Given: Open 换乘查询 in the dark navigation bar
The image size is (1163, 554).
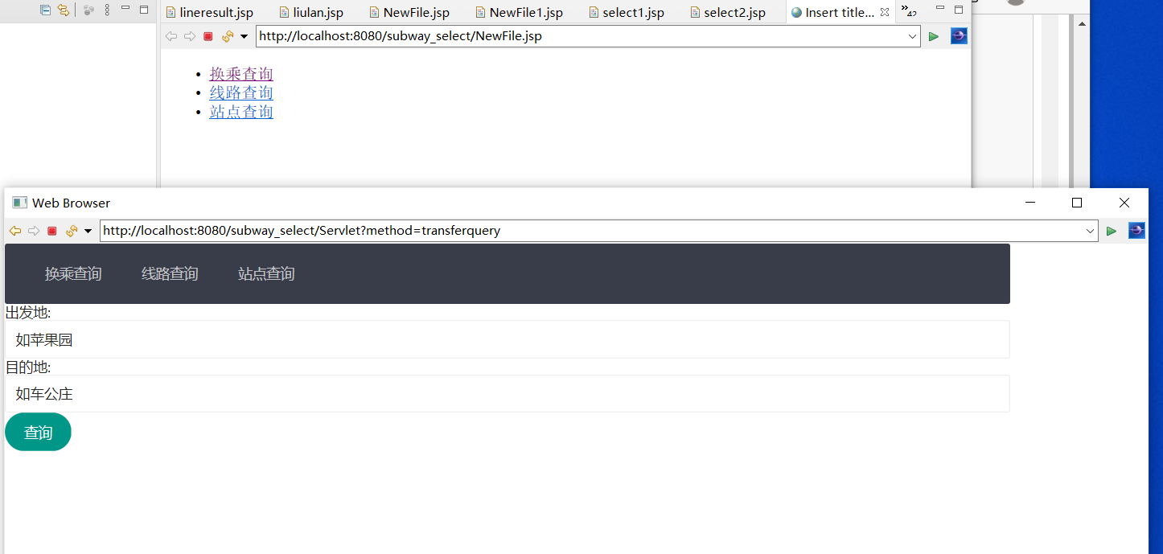Looking at the screenshot, I should pos(73,274).
